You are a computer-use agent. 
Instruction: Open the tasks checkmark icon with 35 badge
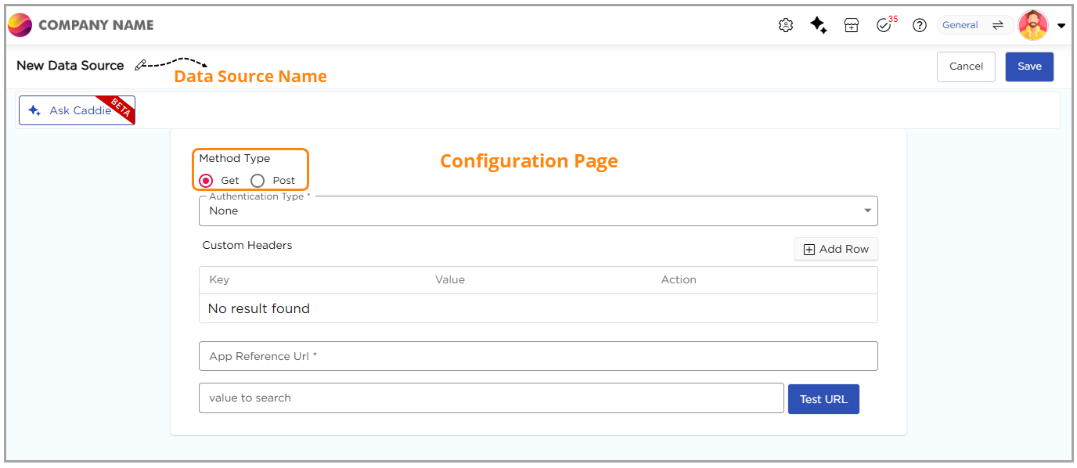pyautogui.click(x=884, y=25)
